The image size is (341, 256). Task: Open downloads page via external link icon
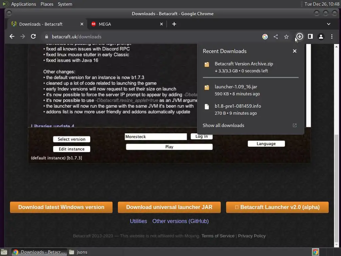(295, 125)
